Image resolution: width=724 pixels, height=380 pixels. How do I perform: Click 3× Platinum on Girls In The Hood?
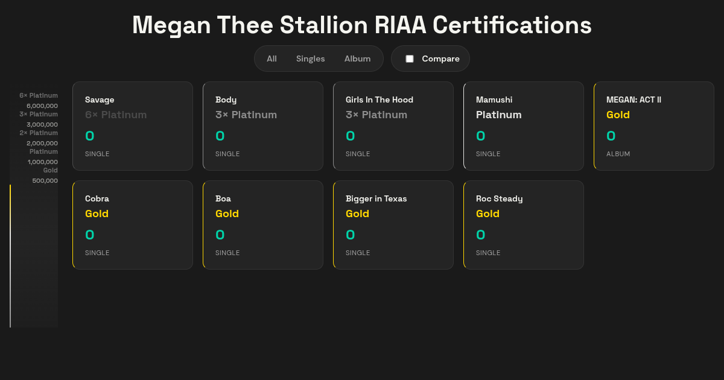[x=376, y=115]
